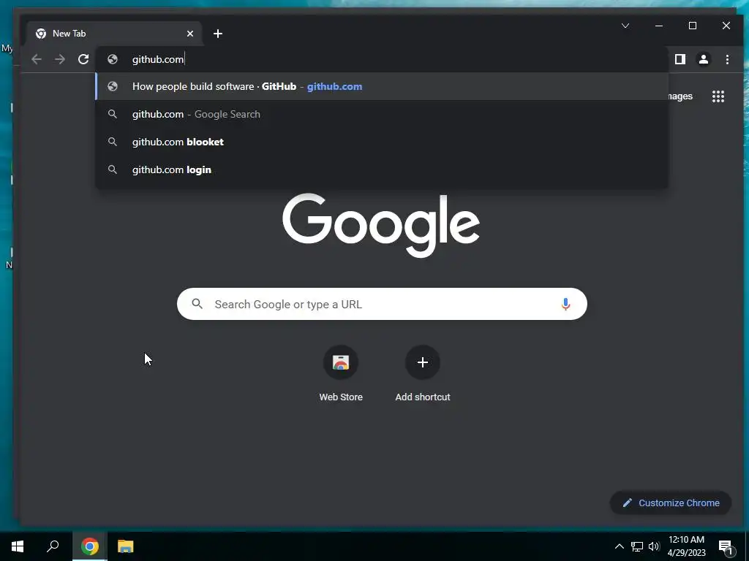This screenshot has height=561, width=749.
Task: Click the magnifier icon in the Google search box
Action: 197,304
